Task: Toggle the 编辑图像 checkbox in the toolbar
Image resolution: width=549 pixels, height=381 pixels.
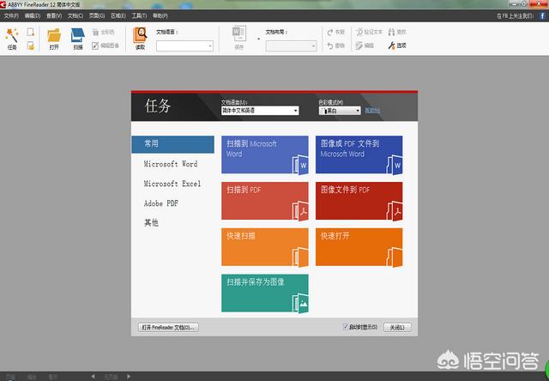Action: coord(95,45)
